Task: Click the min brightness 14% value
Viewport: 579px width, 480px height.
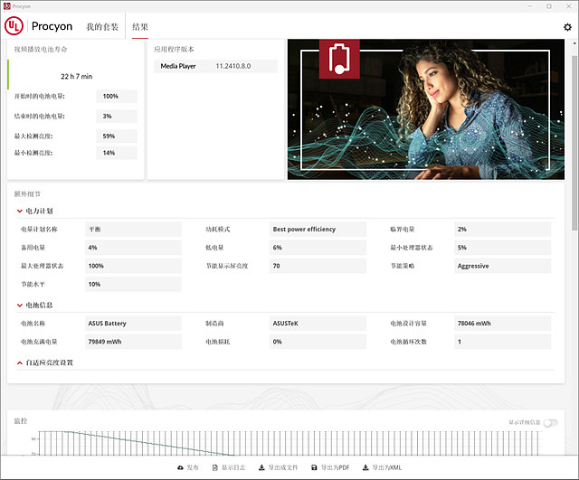Action: coord(117,153)
